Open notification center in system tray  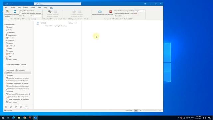(209, 118)
